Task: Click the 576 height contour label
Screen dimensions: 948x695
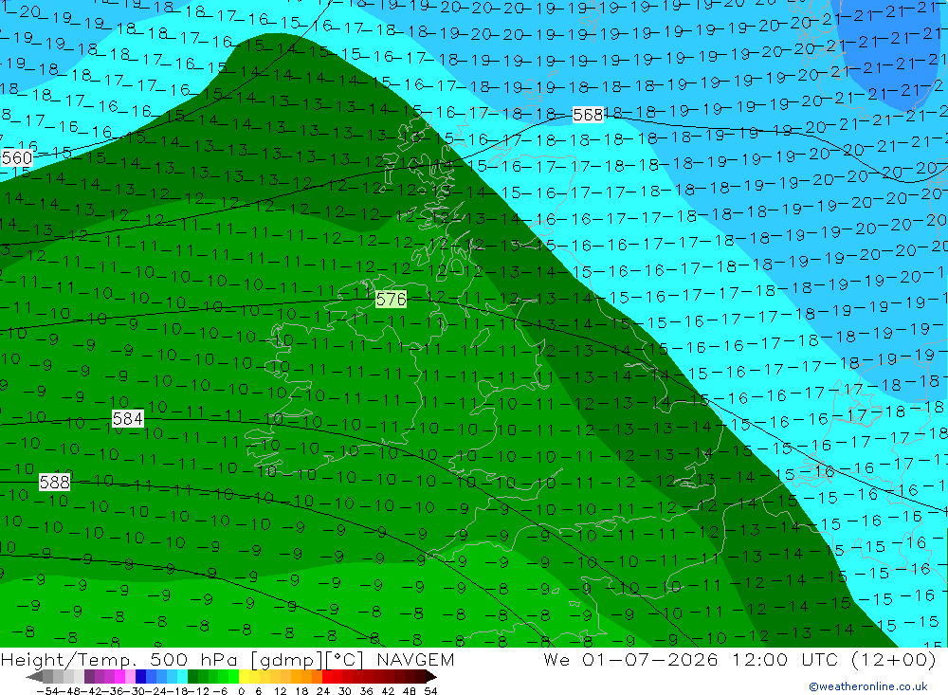Action: point(392,299)
